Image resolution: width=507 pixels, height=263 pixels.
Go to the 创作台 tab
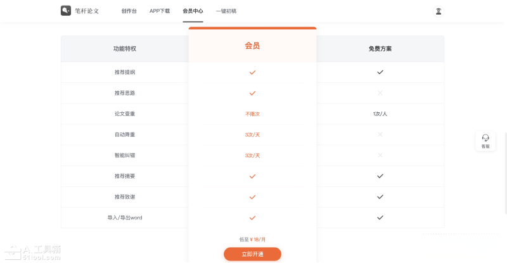coord(129,11)
